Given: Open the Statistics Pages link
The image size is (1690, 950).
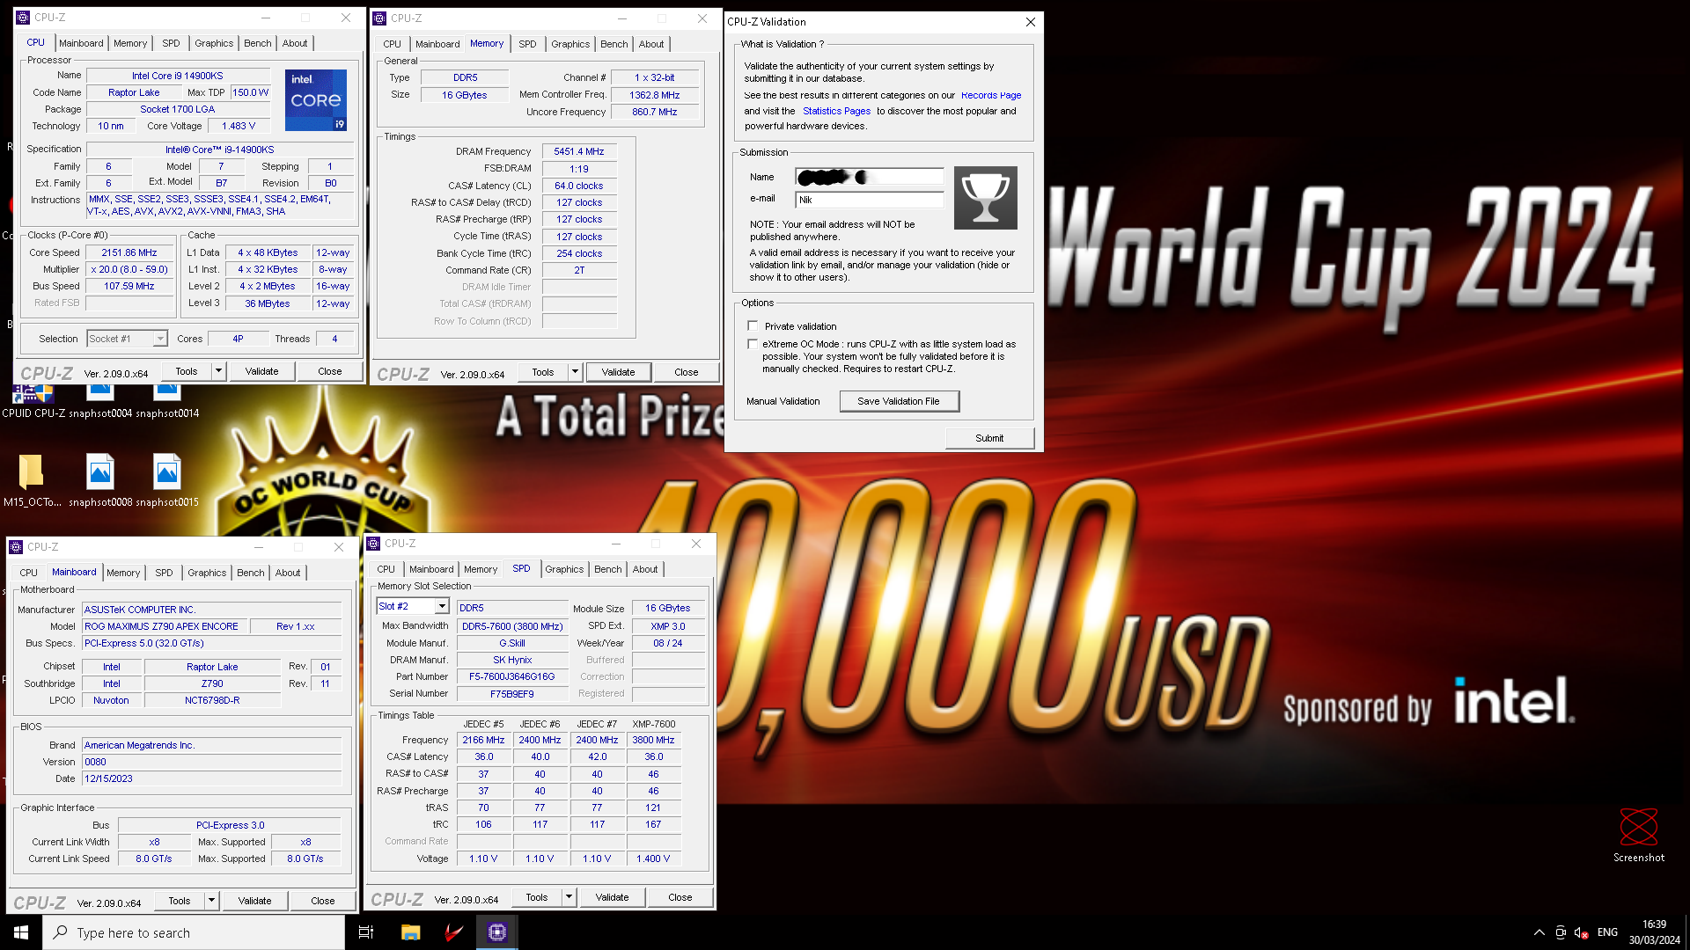Looking at the screenshot, I should pyautogui.click(x=836, y=111).
